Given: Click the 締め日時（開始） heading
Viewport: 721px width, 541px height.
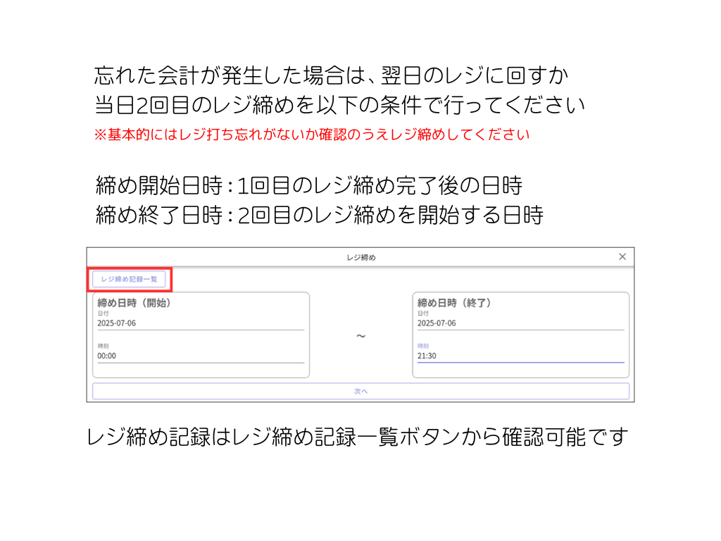Looking at the screenshot, I should click(134, 303).
